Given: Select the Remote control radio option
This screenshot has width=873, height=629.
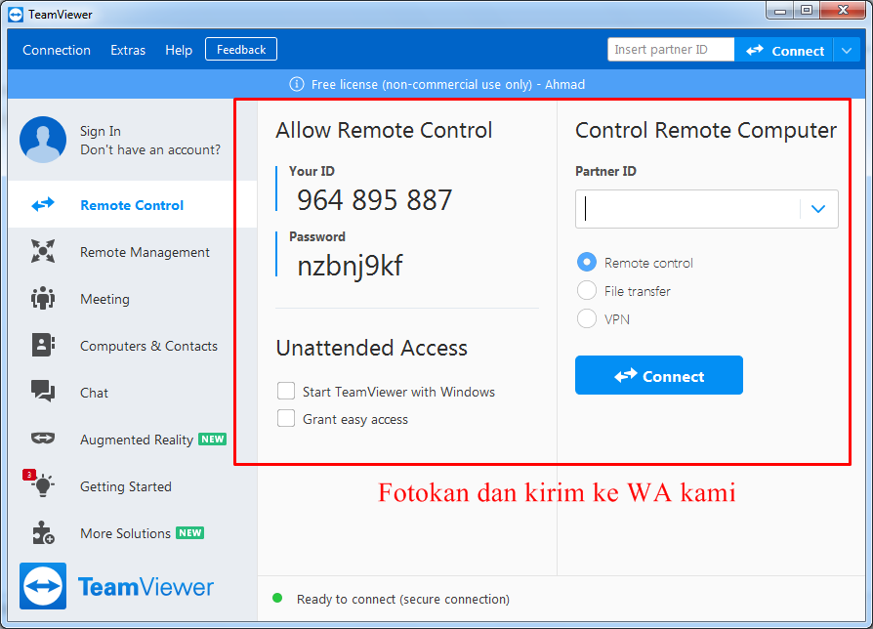Looking at the screenshot, I should (x=586, y=262).
